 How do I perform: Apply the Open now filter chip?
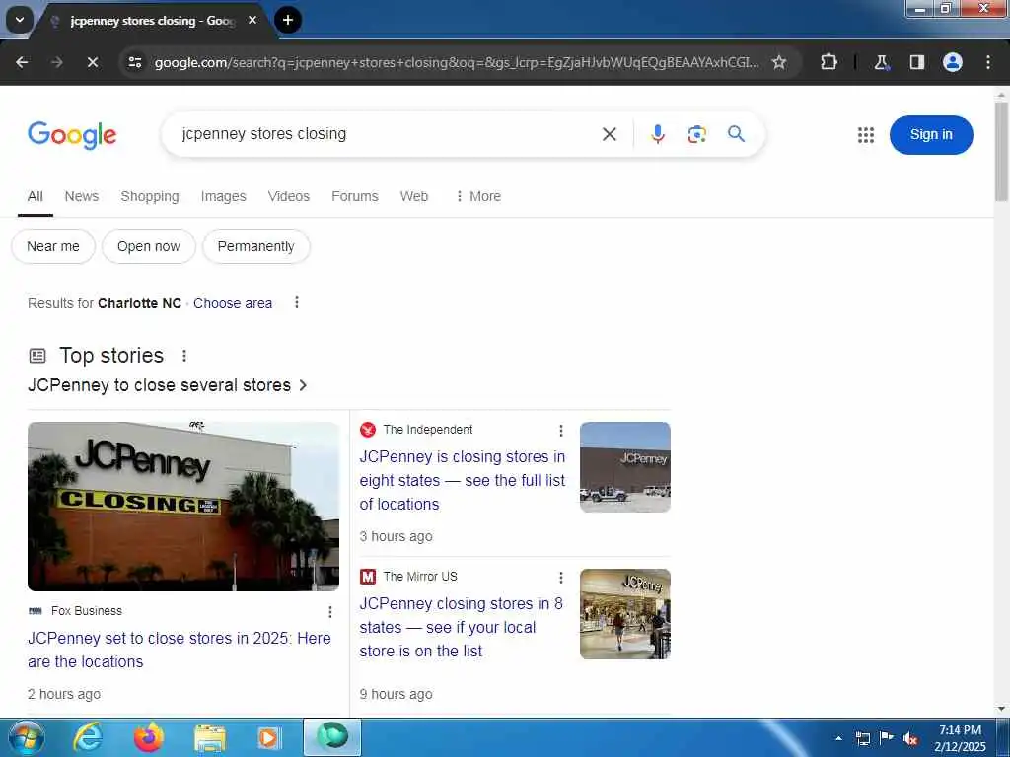pos(149,246)
